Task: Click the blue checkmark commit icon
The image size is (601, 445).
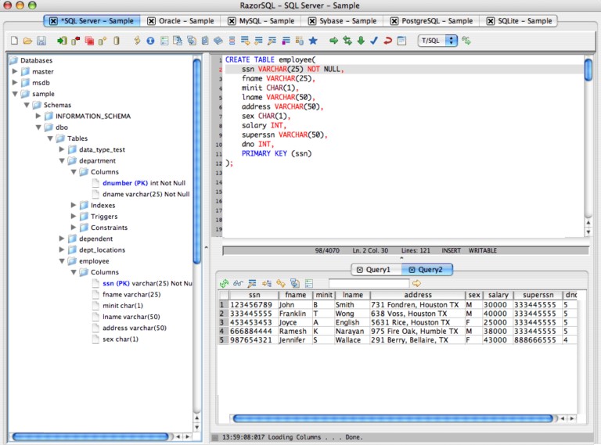Action: (x=374, y=41)
